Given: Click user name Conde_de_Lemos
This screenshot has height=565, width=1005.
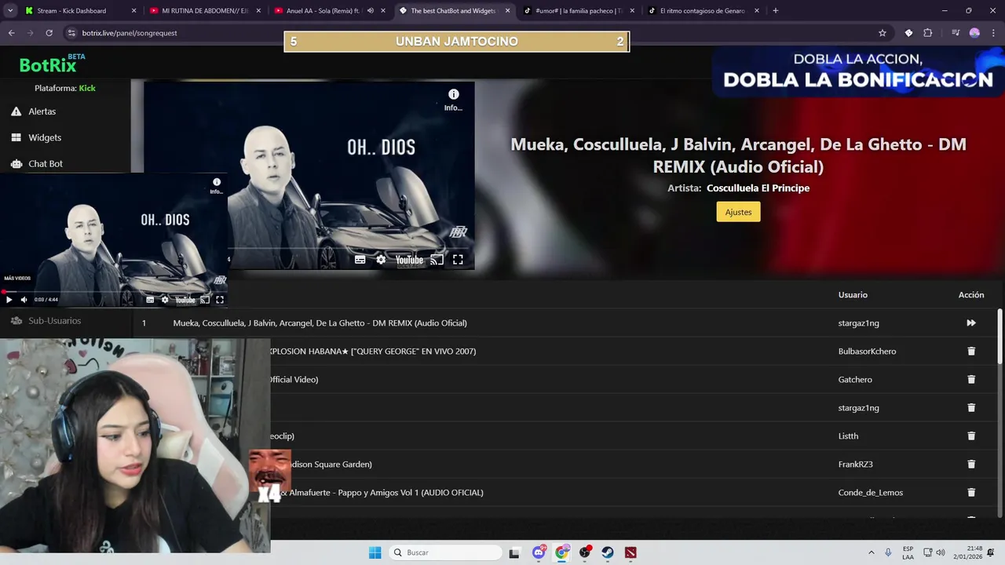Looking at the screenshot, I should (871, 492).
